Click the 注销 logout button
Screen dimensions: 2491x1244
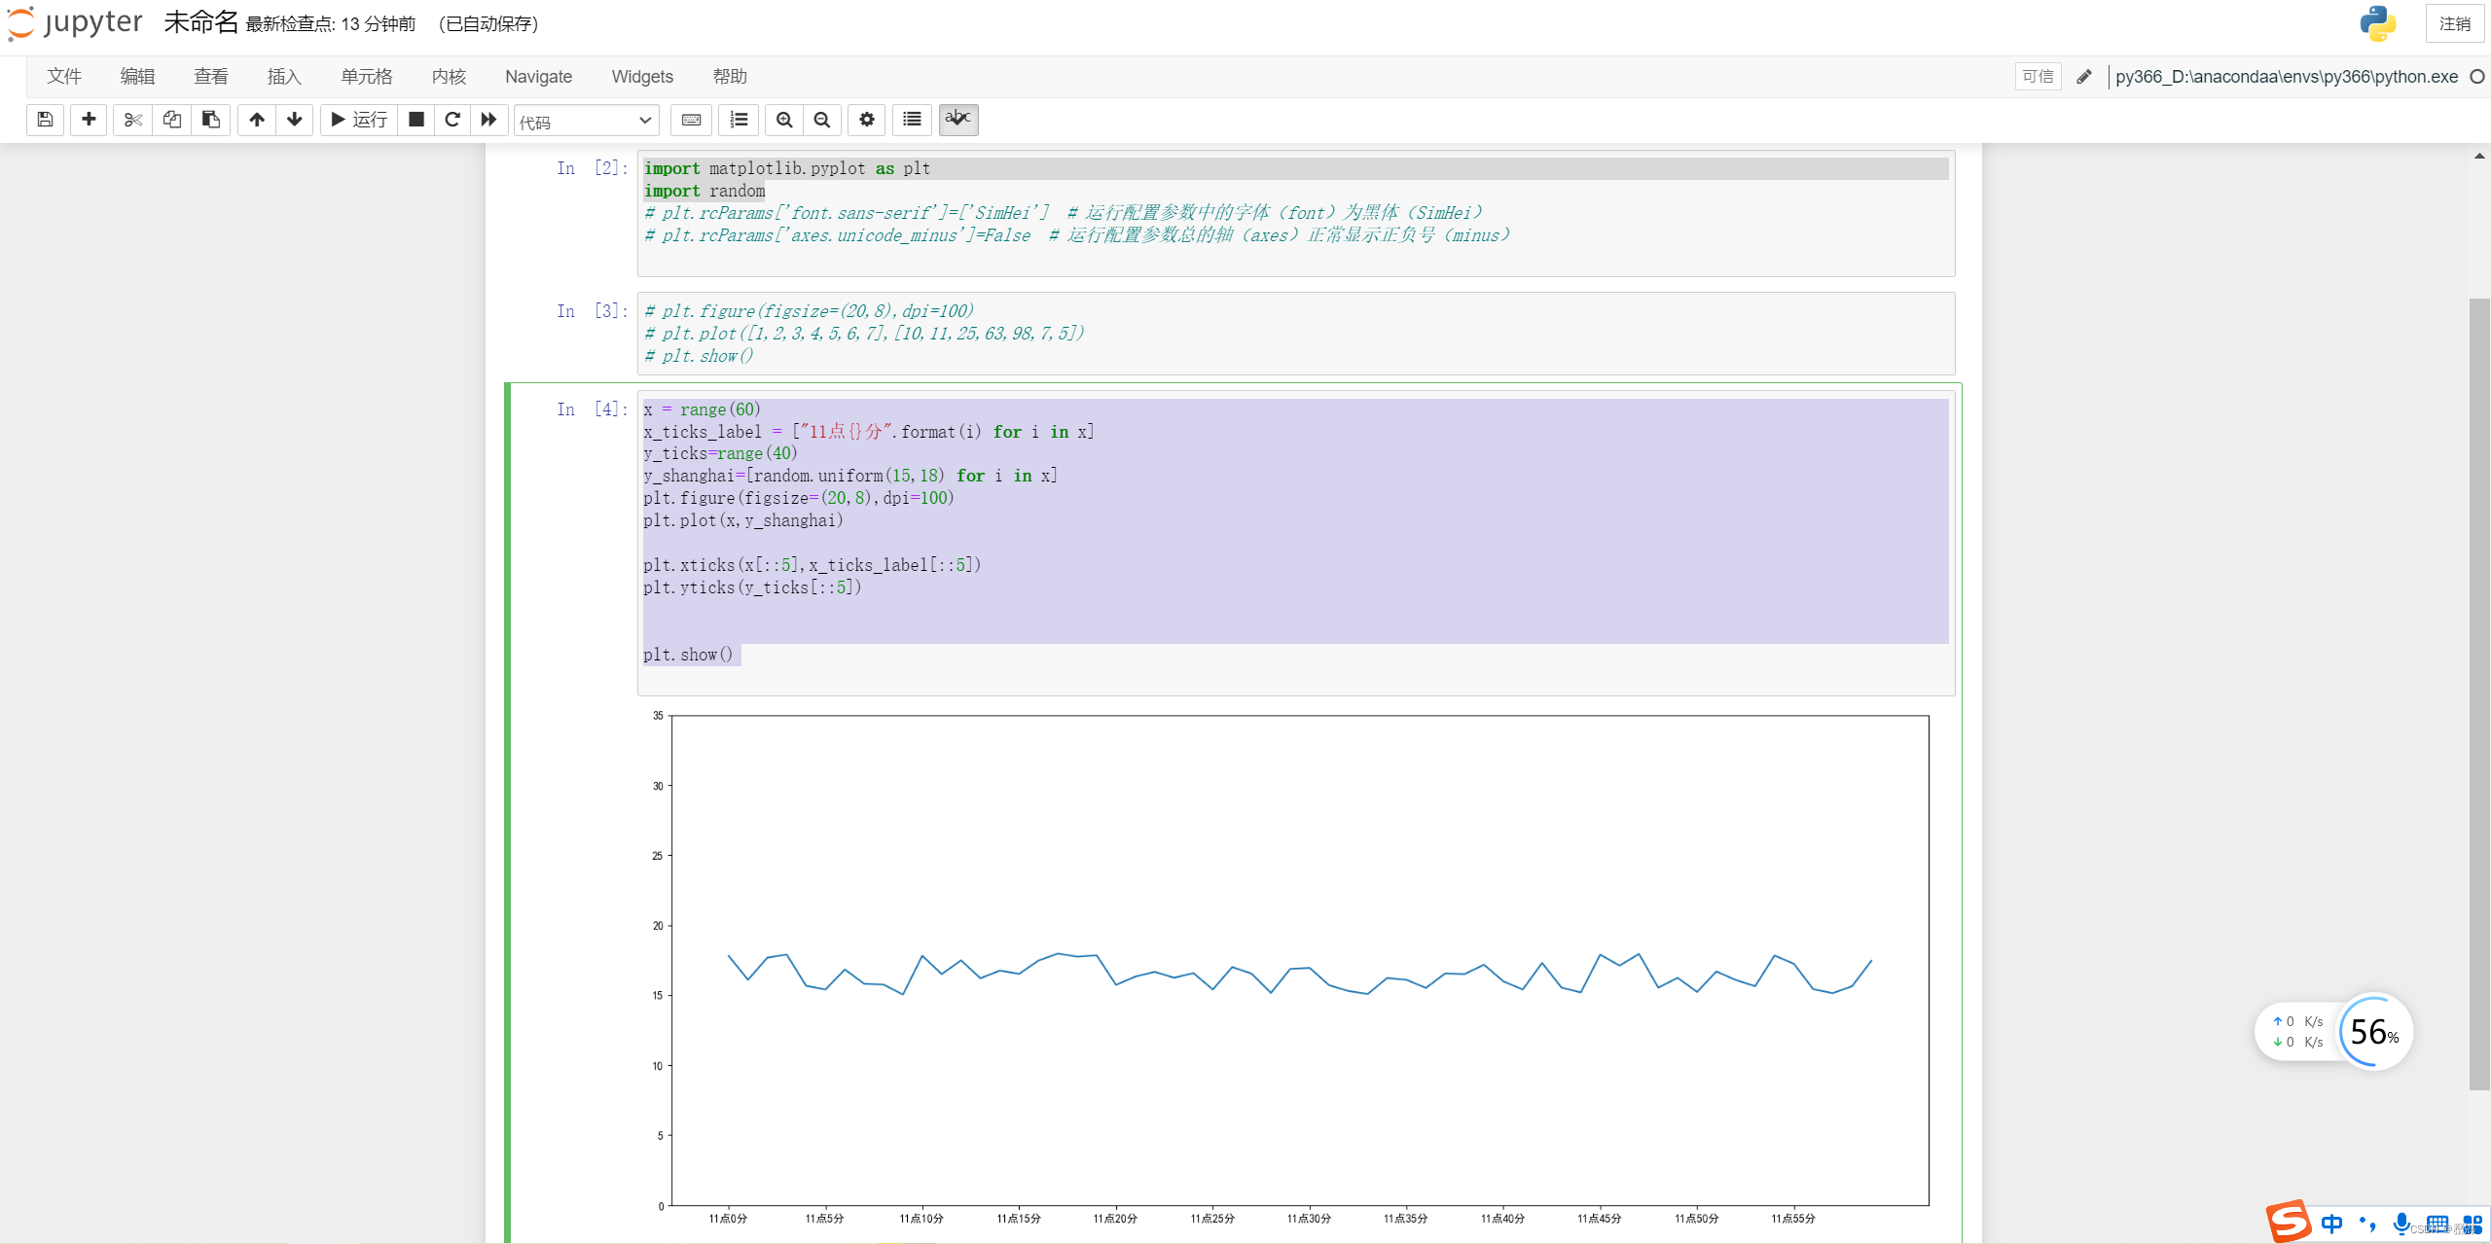2454,23
